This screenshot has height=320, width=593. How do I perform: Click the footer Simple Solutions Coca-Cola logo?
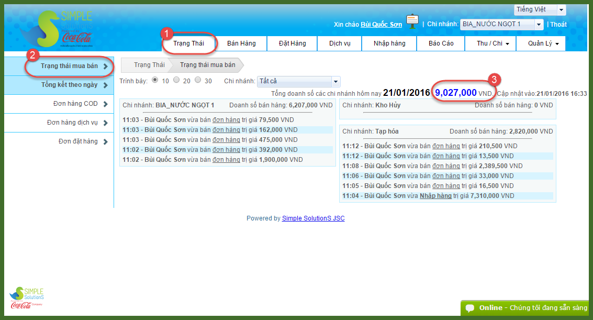point(27,298)
